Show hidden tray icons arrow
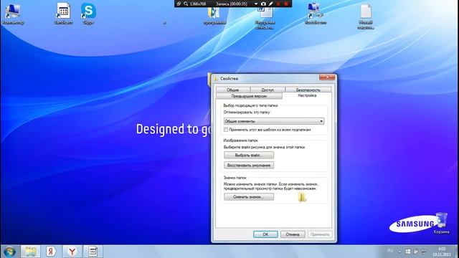This screenshot has width=459, height=258. coord(400,252)
